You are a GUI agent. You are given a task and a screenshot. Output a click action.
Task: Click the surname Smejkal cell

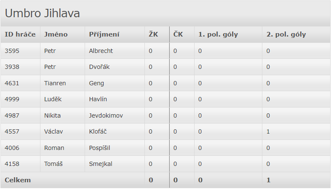coord(101,164)
